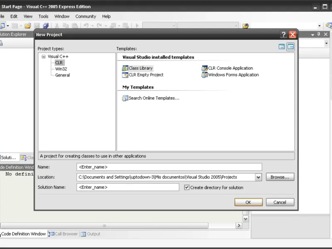Click the Browse... button
Image resolution: width=332 pixels, height=249 pixels.
click(x=280, y=177)
